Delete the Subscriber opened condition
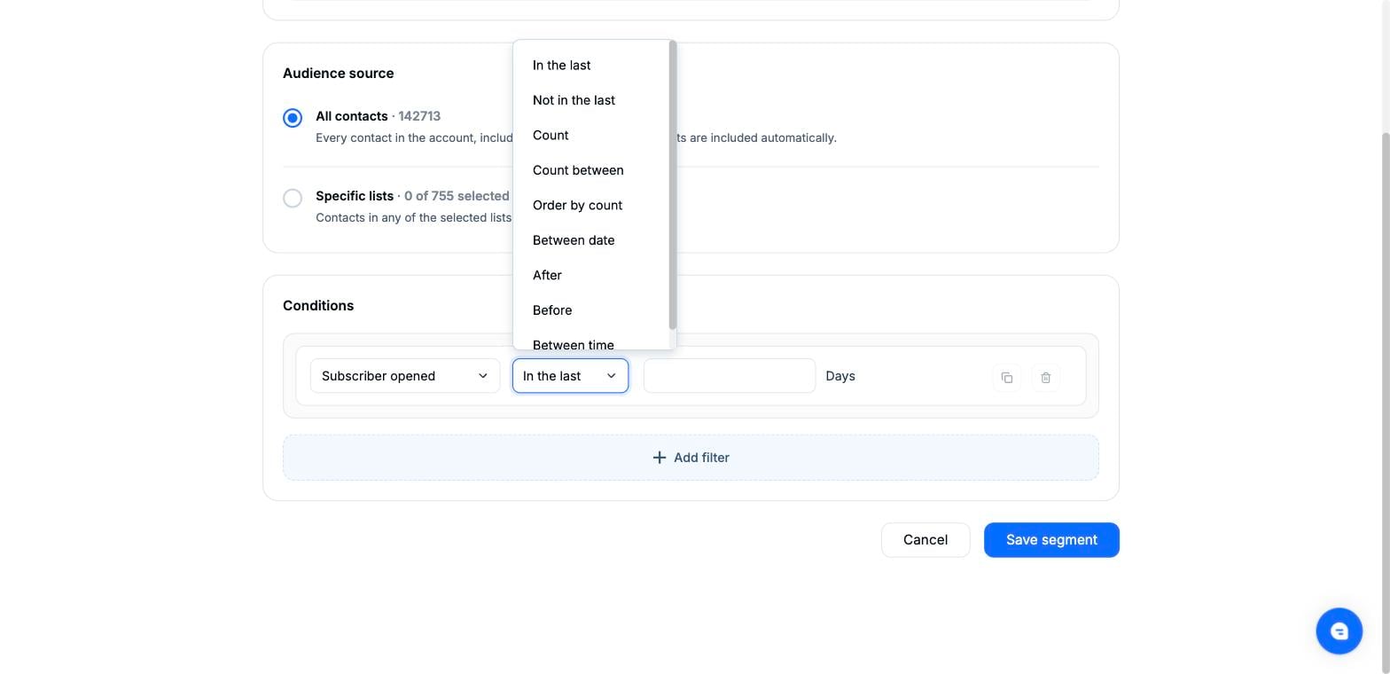Screen dimensions: 1390x674 point(1046,377)
